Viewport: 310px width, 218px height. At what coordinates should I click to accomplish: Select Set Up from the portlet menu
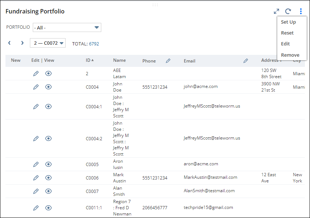coord(288,22)
